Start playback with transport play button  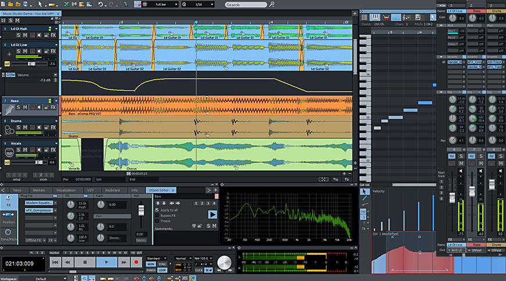[x=106, y=262]
